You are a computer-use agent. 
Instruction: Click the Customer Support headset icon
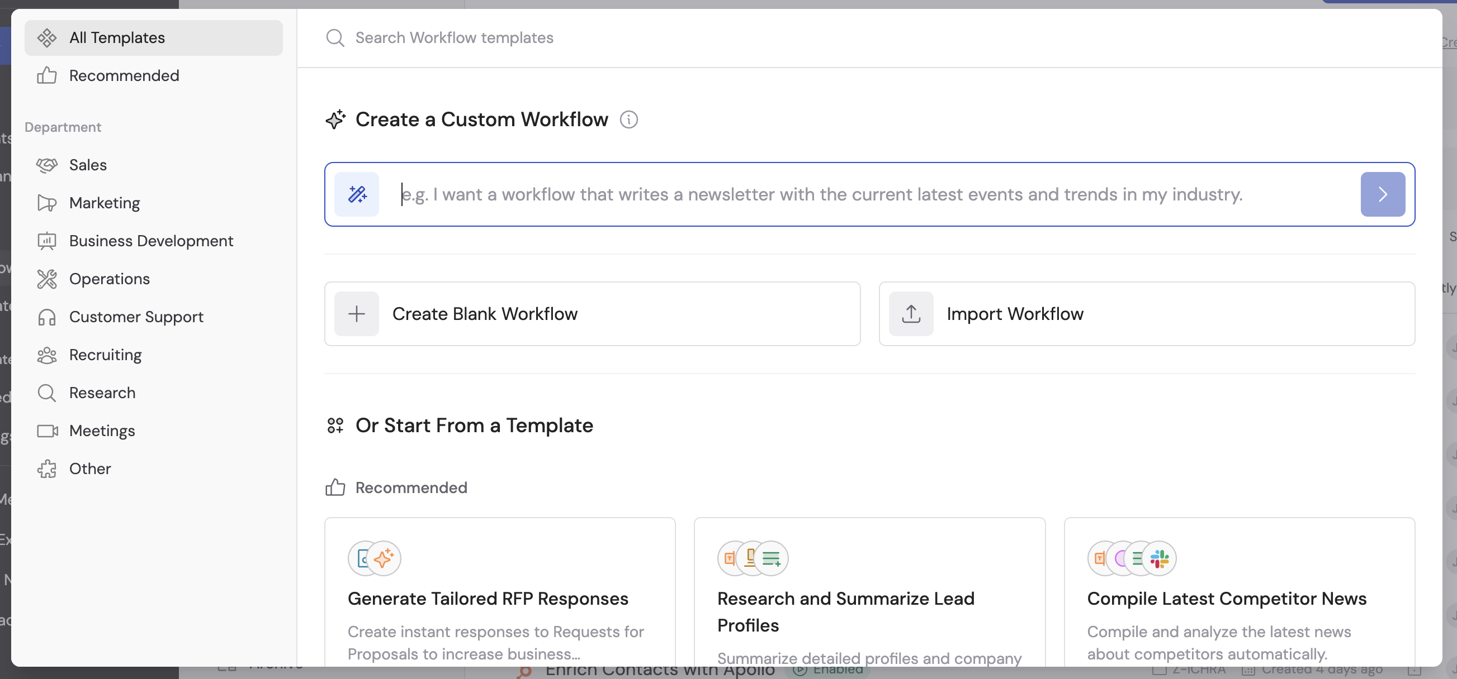(x=47, y=317)
